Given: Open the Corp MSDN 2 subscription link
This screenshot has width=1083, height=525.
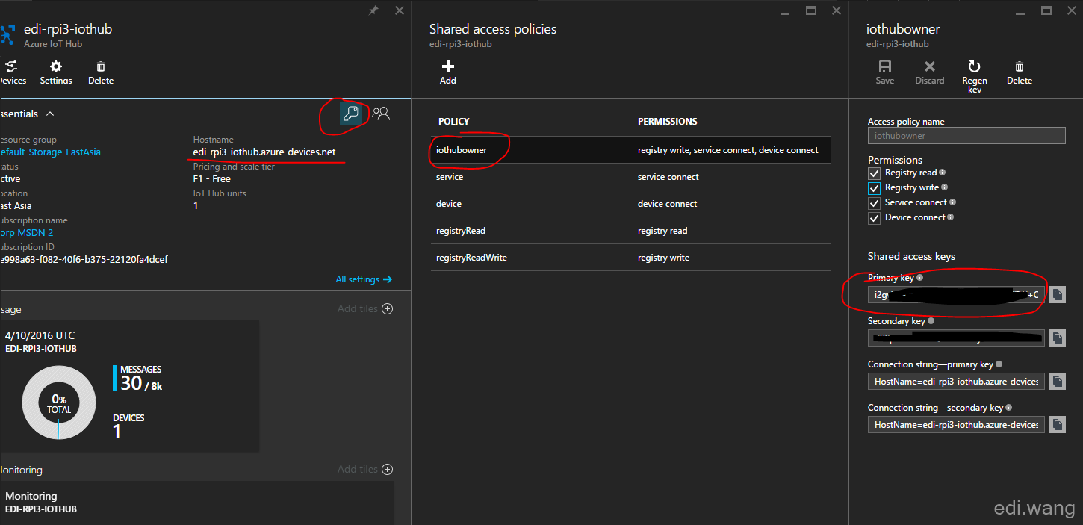Looking at the screenshot, I should pyautogui.click(x=26, y=233).
